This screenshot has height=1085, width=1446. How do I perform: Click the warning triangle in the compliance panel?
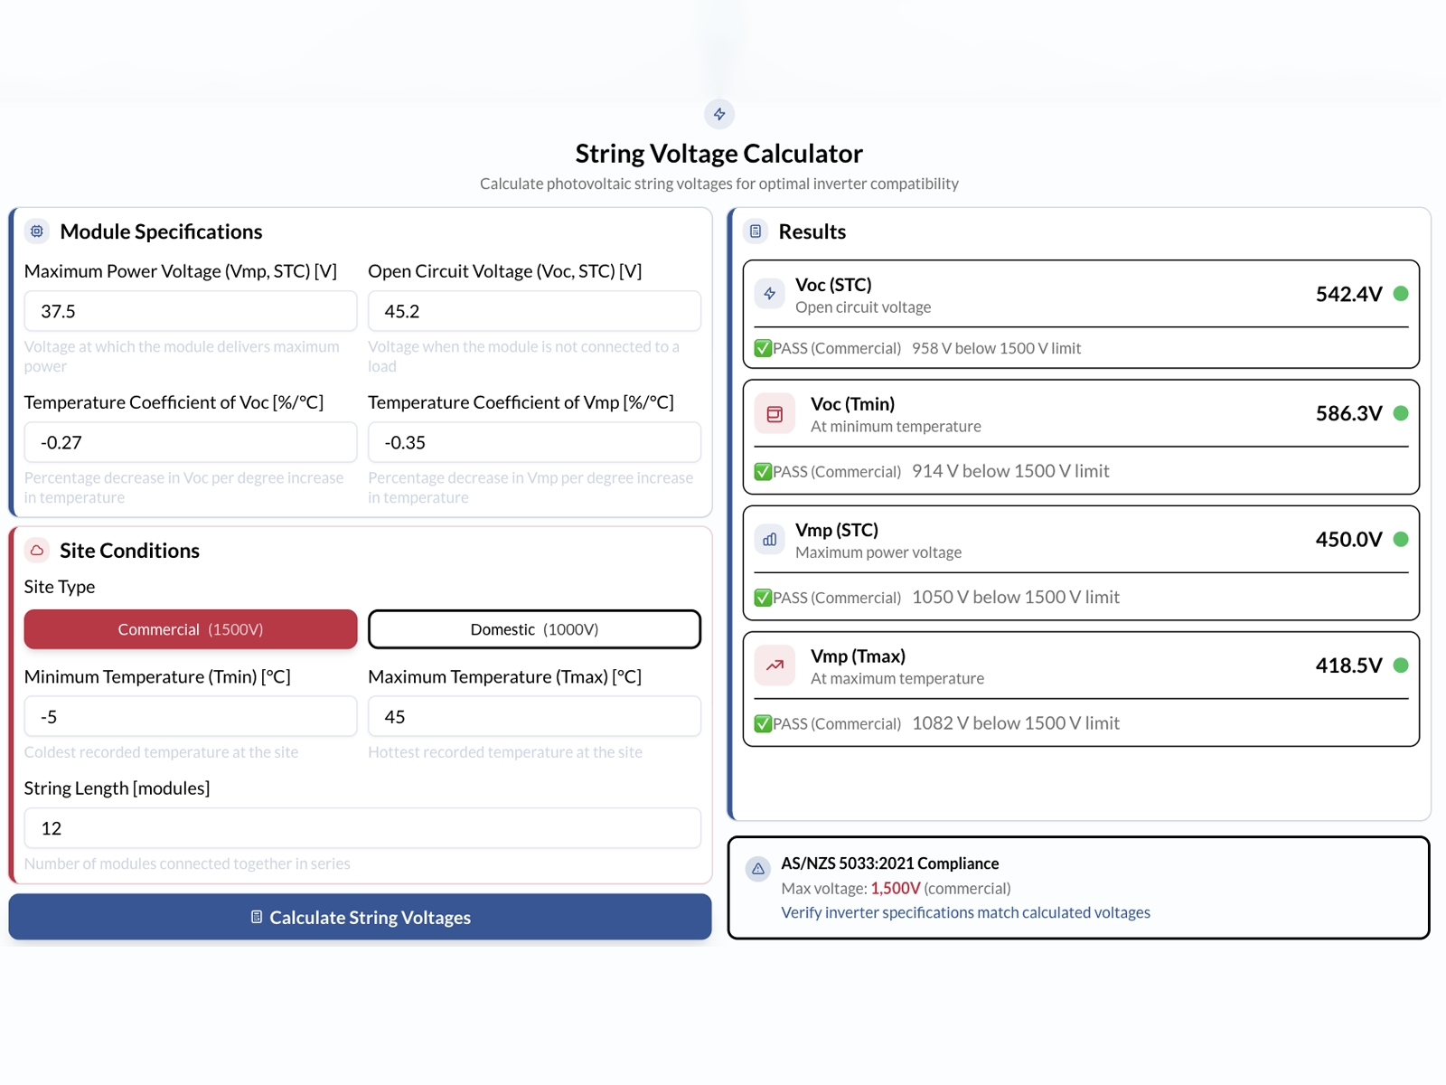pos(757,869)
